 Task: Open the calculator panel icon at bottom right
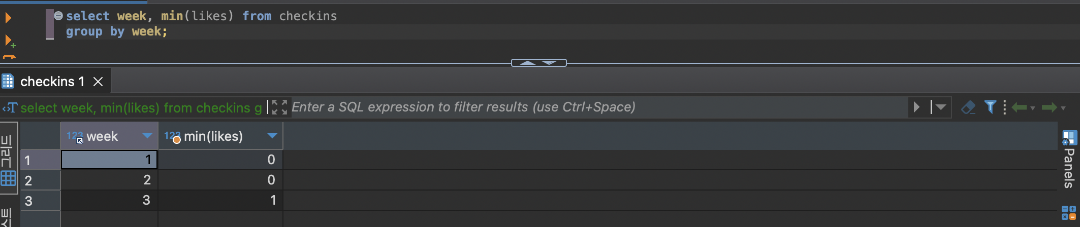1068,213
